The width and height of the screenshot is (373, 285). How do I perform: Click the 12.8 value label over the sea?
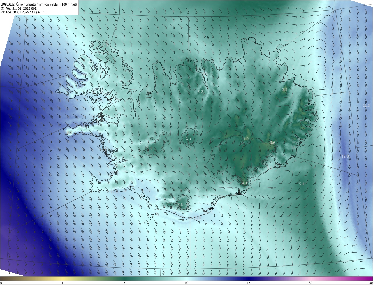[345, 156]
